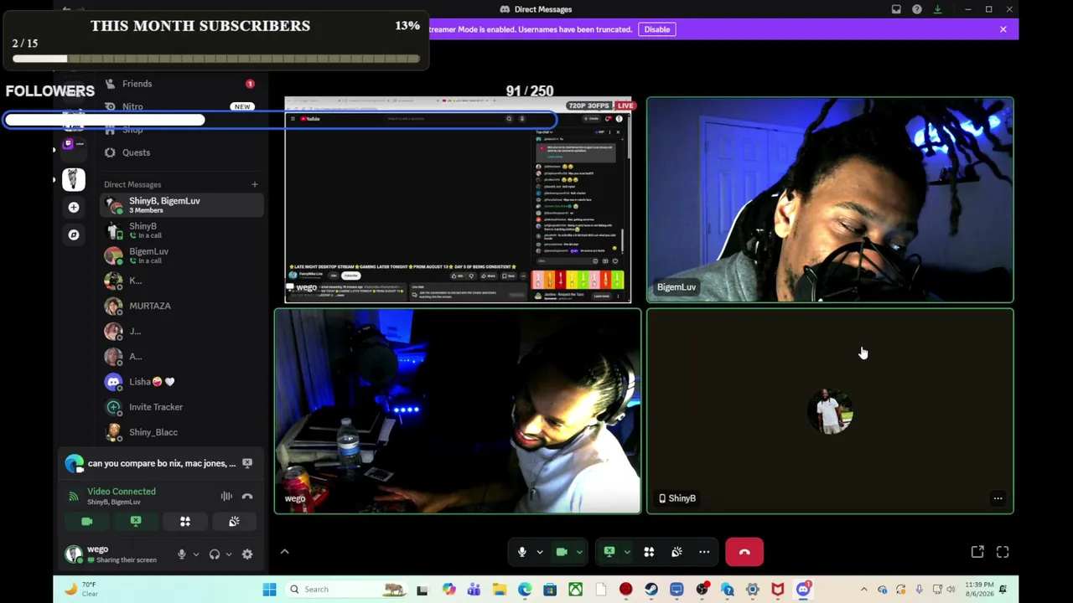Open direct message with Lisha

[182, 382]
